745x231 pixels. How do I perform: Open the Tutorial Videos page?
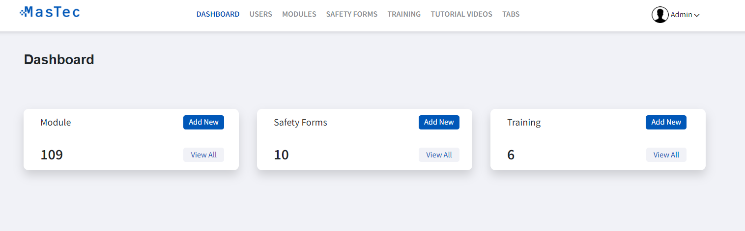(x=461, y=14)
